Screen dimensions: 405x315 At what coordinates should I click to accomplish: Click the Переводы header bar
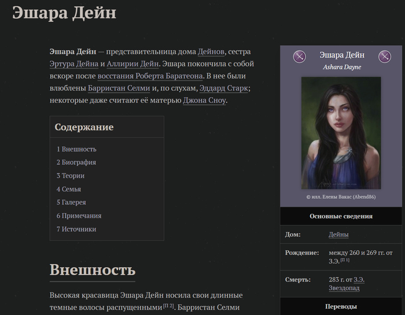coord(341,306)
